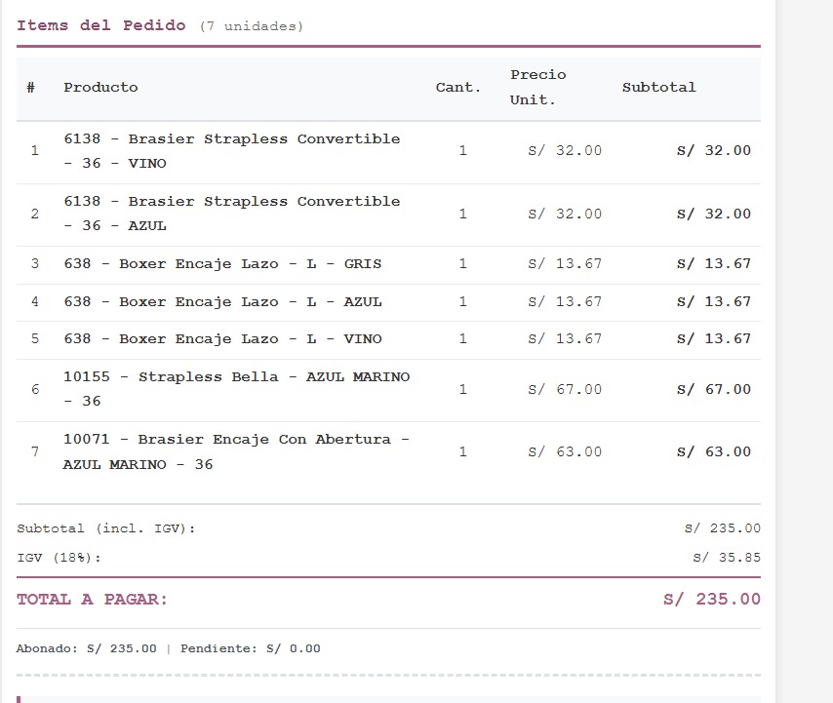This screenshot has width=833, height=703.
Task: Click the "Producto" column header
Action: point(100,88)
